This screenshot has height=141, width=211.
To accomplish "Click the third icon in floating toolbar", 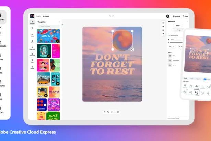I will tap(163, 30).
